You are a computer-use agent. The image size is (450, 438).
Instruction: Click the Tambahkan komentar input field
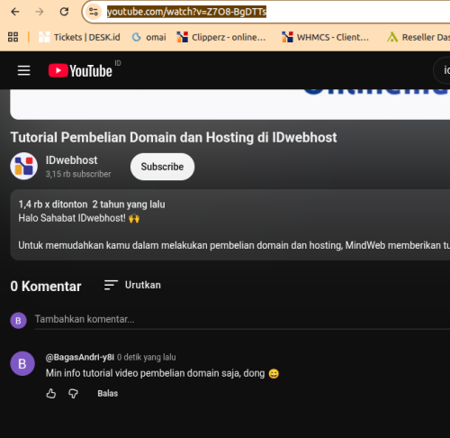tap(242, 319)
